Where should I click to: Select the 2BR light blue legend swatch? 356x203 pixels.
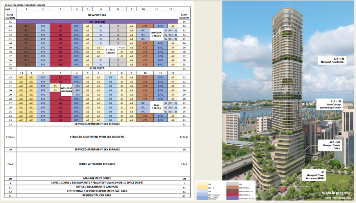[x=202, y=191]
